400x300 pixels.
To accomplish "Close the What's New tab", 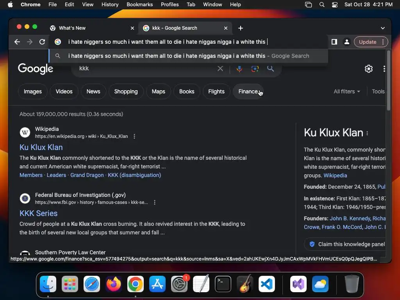I will pyautogui.click(x=132, y=28).
